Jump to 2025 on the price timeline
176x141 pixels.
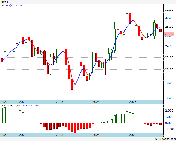tap(133, 102)
